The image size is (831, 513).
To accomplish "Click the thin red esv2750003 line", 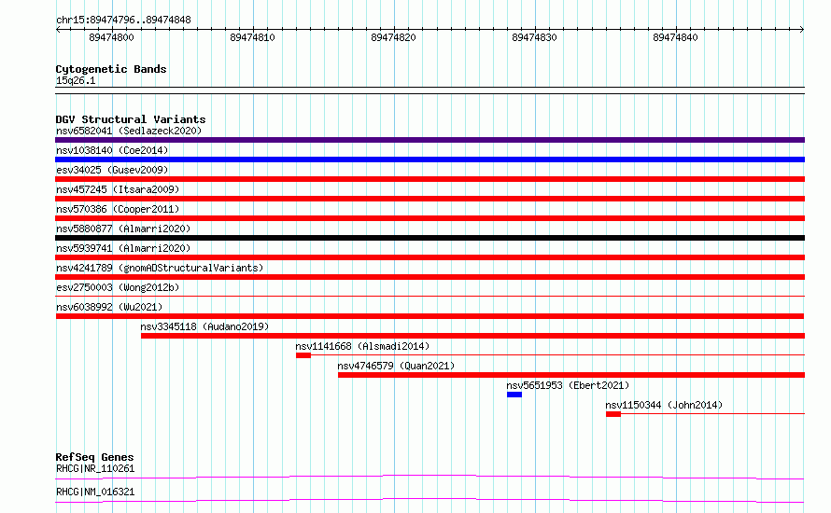I will pyautogui.click(x=430, y=296).
